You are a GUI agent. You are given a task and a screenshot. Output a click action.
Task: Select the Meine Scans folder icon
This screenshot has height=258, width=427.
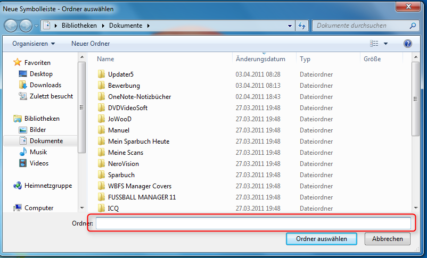click(101, 152)
